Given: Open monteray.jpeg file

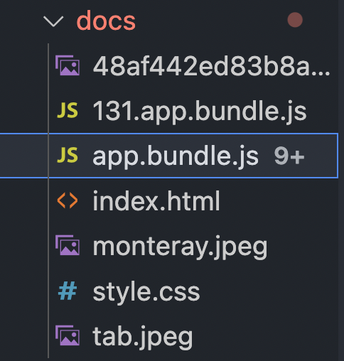Looking at the screenshot, I should pyautogui.click(x=180, y=247).
